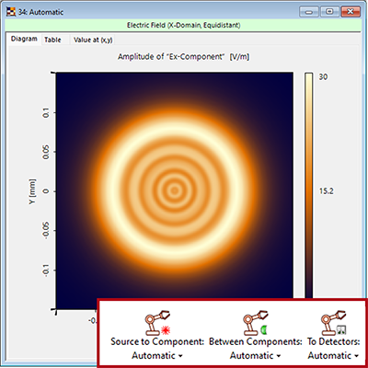Open To Detectors Automatic dropdown
Viewport: 368px width, 368px height.
pyautogui.click(x=333, y=356)
